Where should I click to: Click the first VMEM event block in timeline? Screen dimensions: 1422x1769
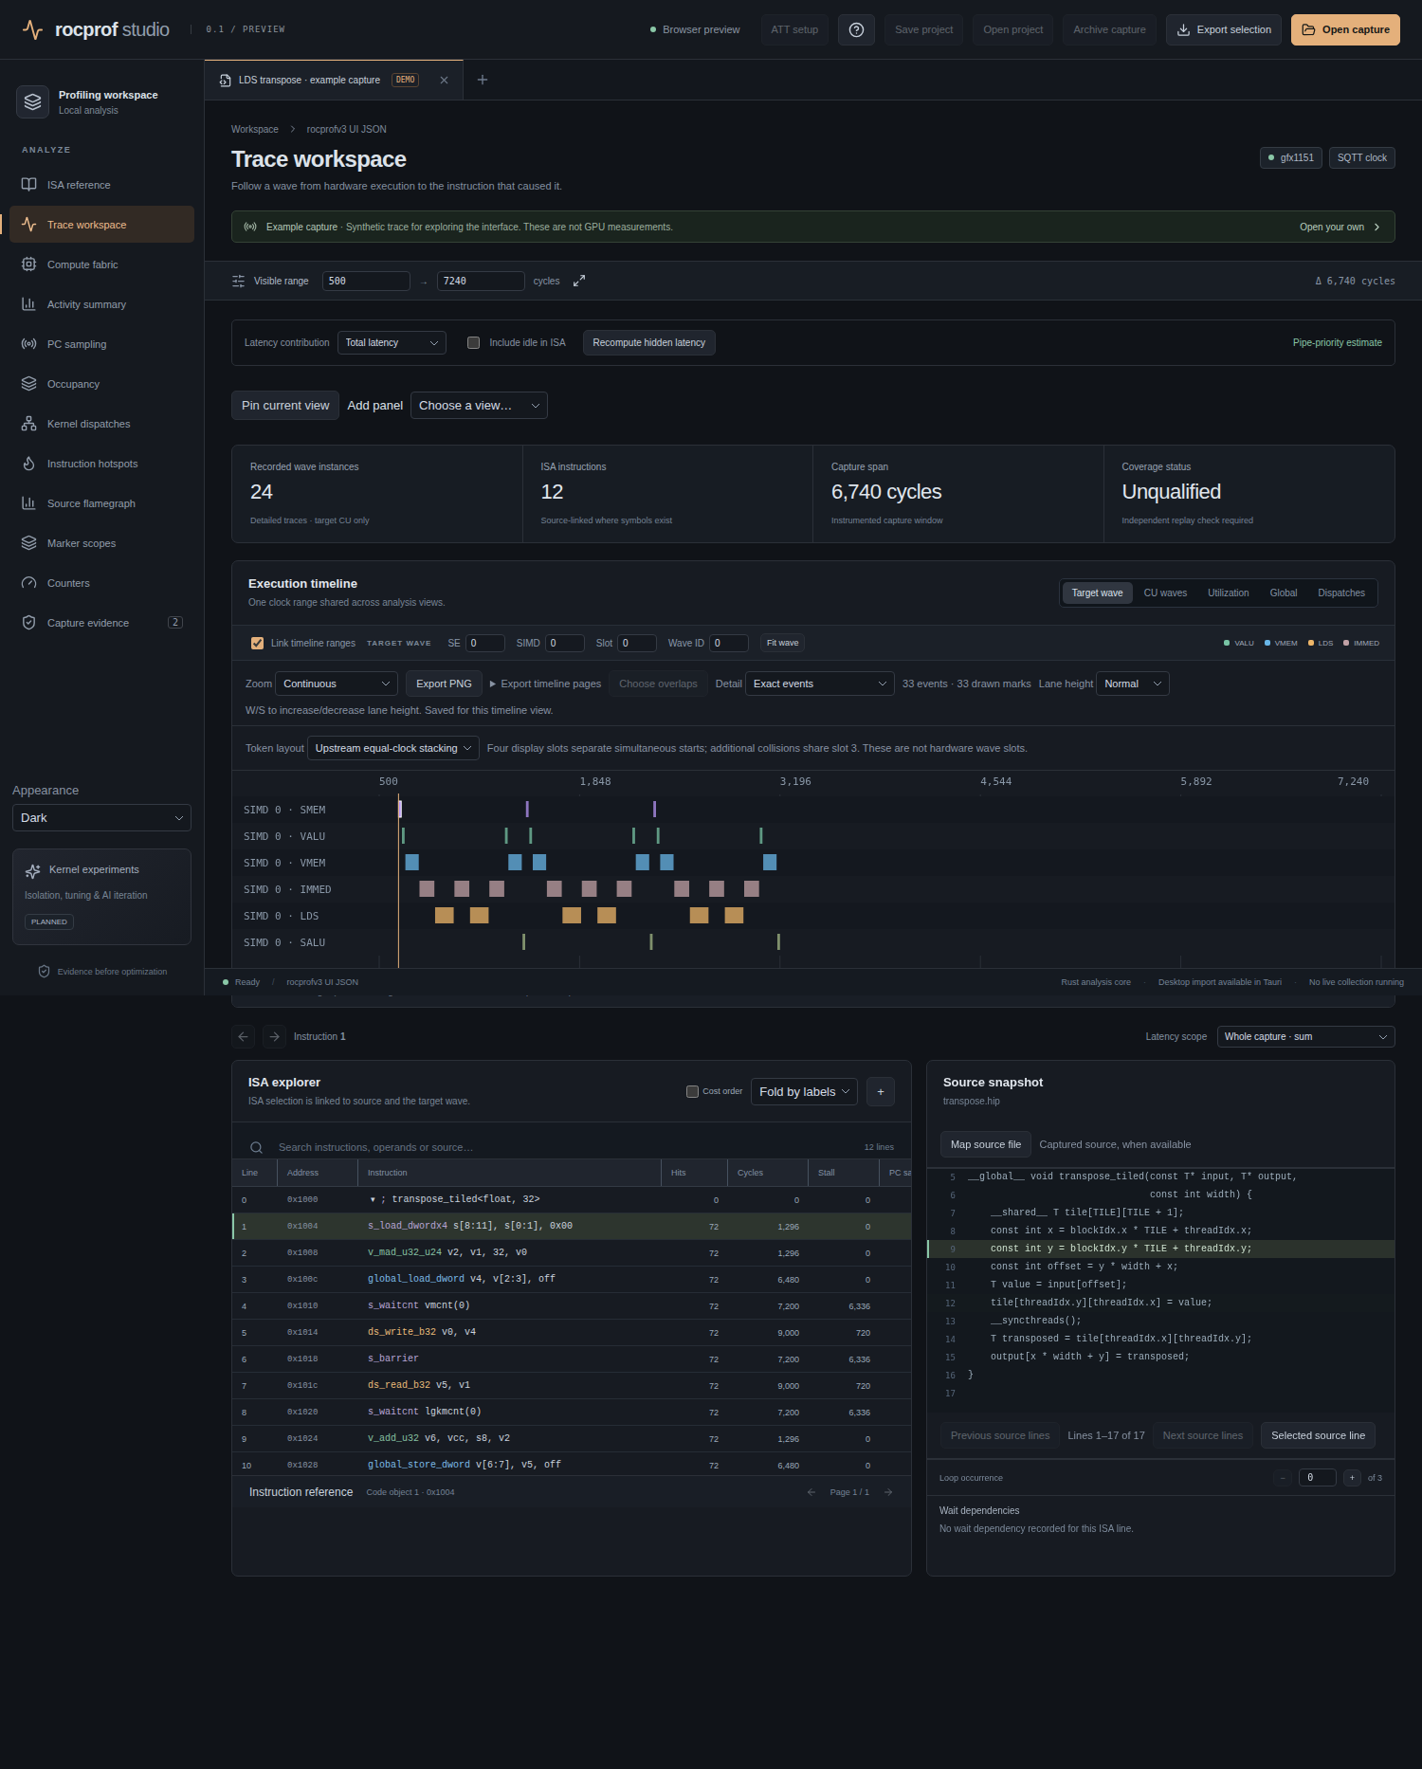point(412,862)
